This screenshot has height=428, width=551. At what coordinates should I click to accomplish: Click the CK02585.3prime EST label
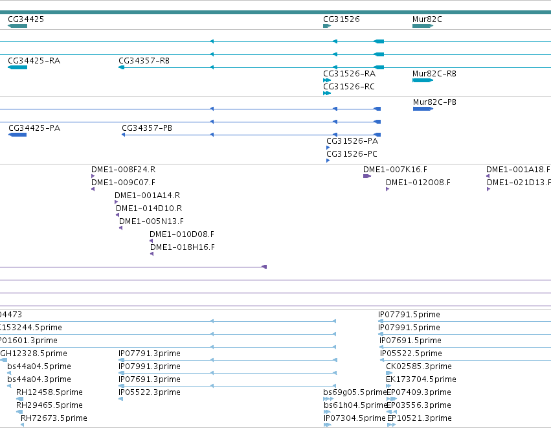pyautogui.click(x=419, y=367)
